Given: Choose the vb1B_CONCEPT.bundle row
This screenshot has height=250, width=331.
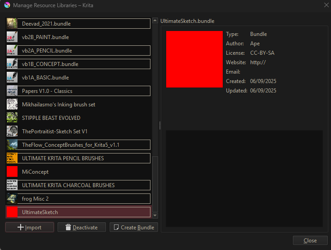Looking at the screenshot, I should [x=78, y=64].
